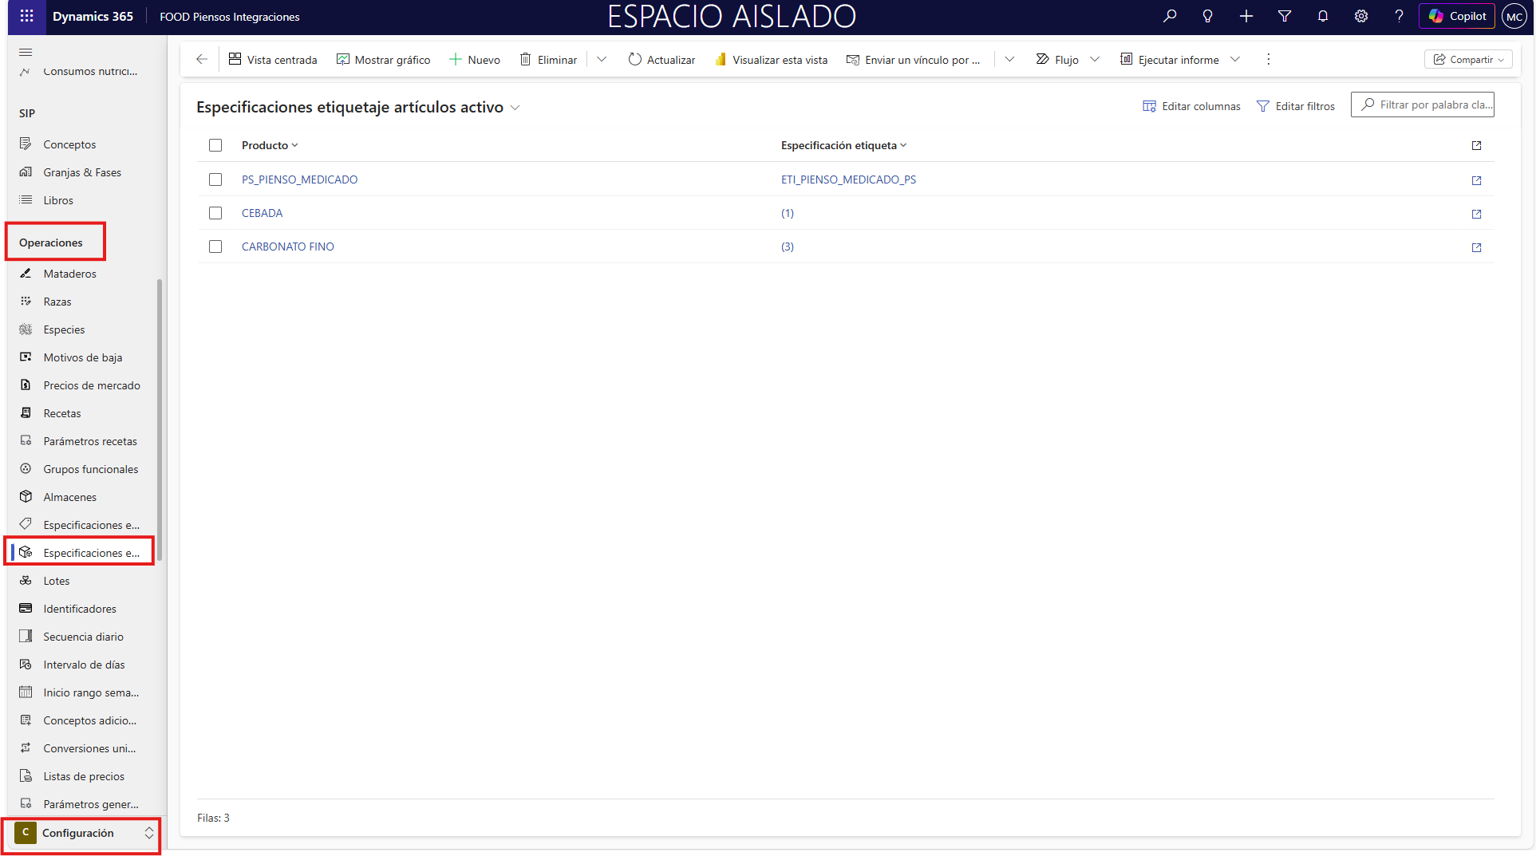Expand the view selector chevron beside title

coord(515,108)
